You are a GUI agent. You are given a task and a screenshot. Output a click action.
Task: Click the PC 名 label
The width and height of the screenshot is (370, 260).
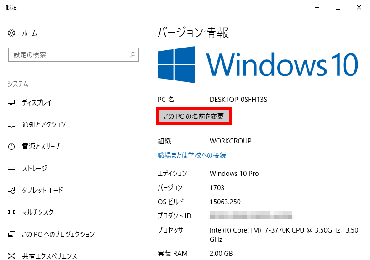coord(166,100)
